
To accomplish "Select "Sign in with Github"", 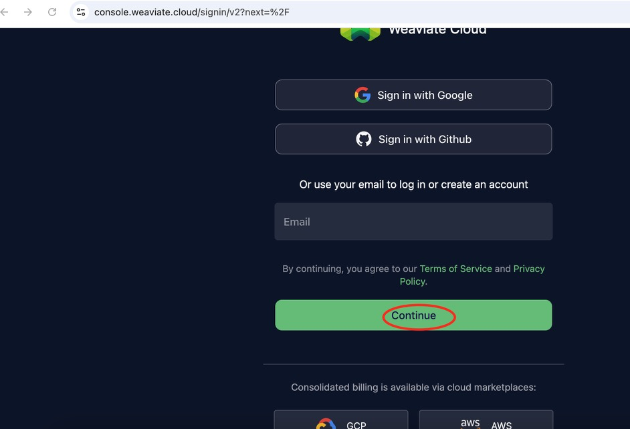I will 413,139.
